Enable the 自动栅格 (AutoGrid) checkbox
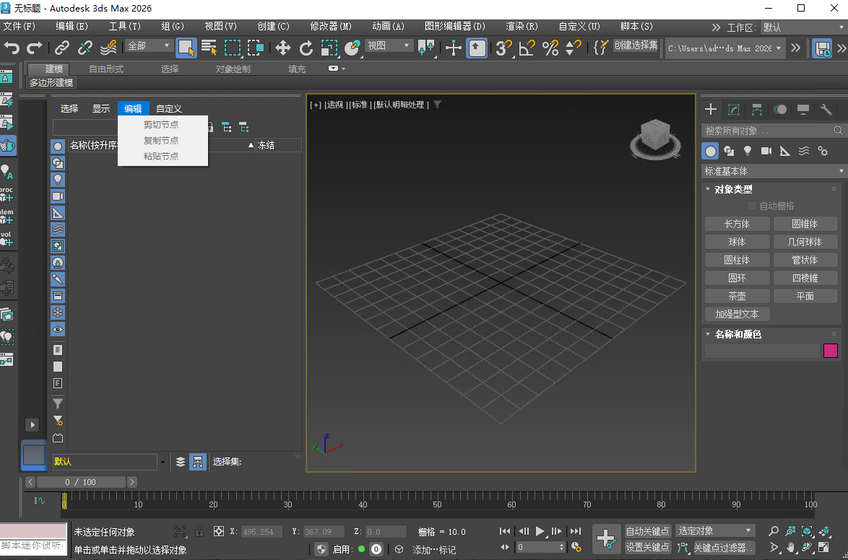 (752, 205)
